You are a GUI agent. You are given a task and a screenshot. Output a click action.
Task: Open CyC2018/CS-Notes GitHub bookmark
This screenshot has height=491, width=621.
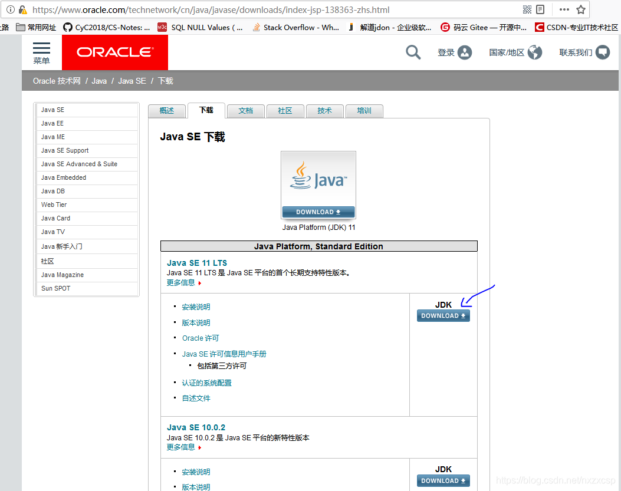tap(107, 27)
